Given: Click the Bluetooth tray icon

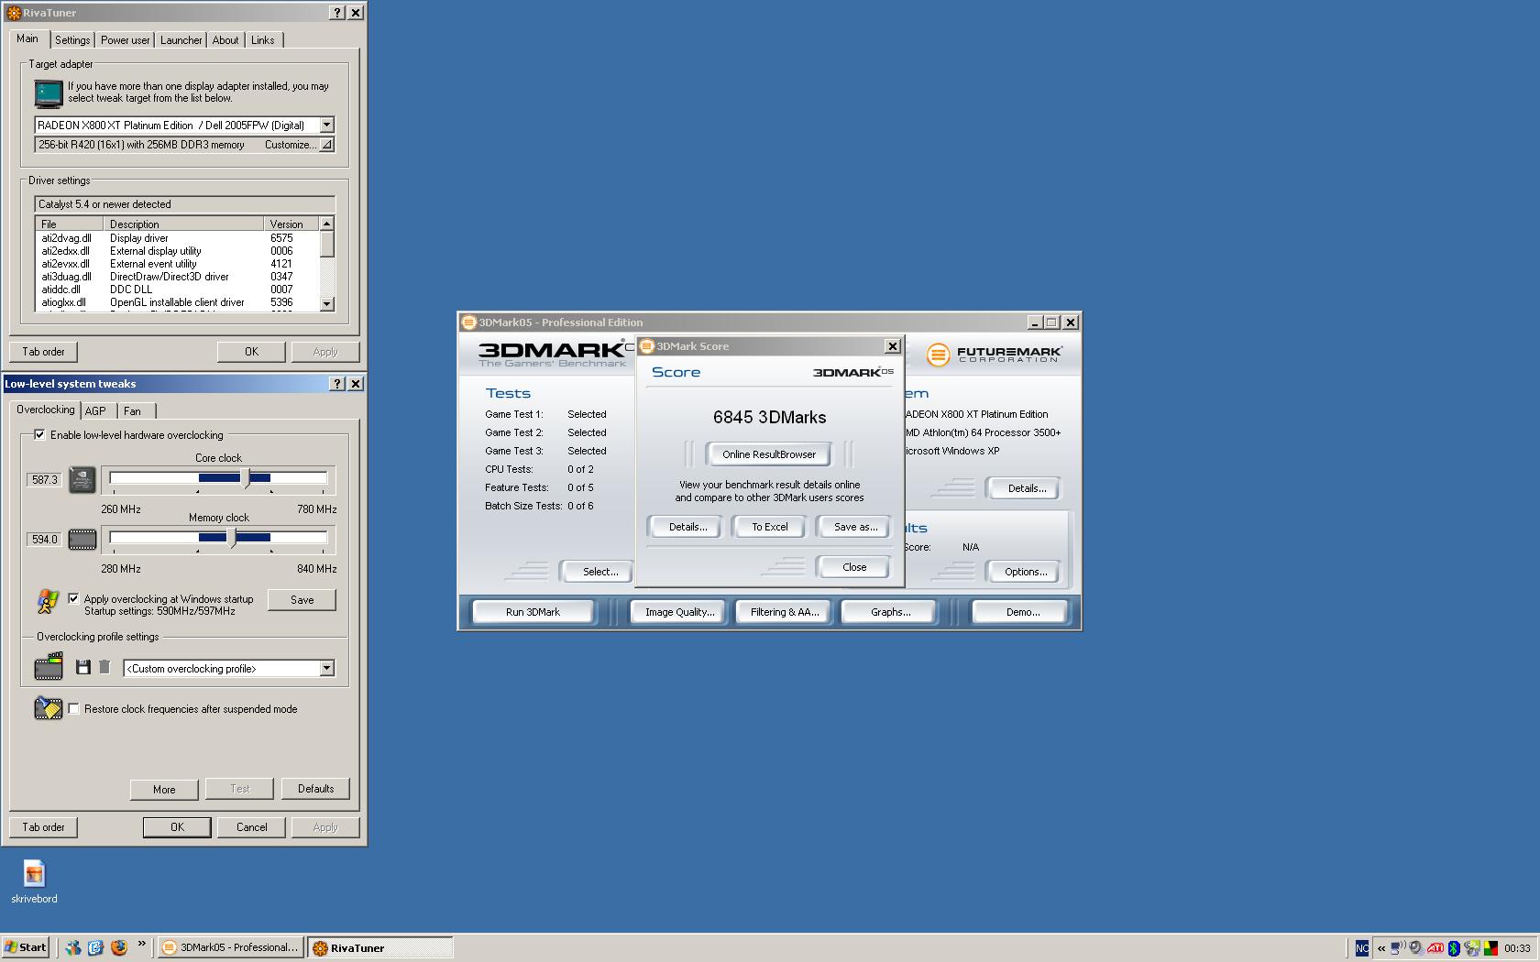Looking at the screenshot, I should pos(1454,948).
